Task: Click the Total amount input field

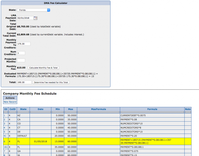Action: click(24, 82)
